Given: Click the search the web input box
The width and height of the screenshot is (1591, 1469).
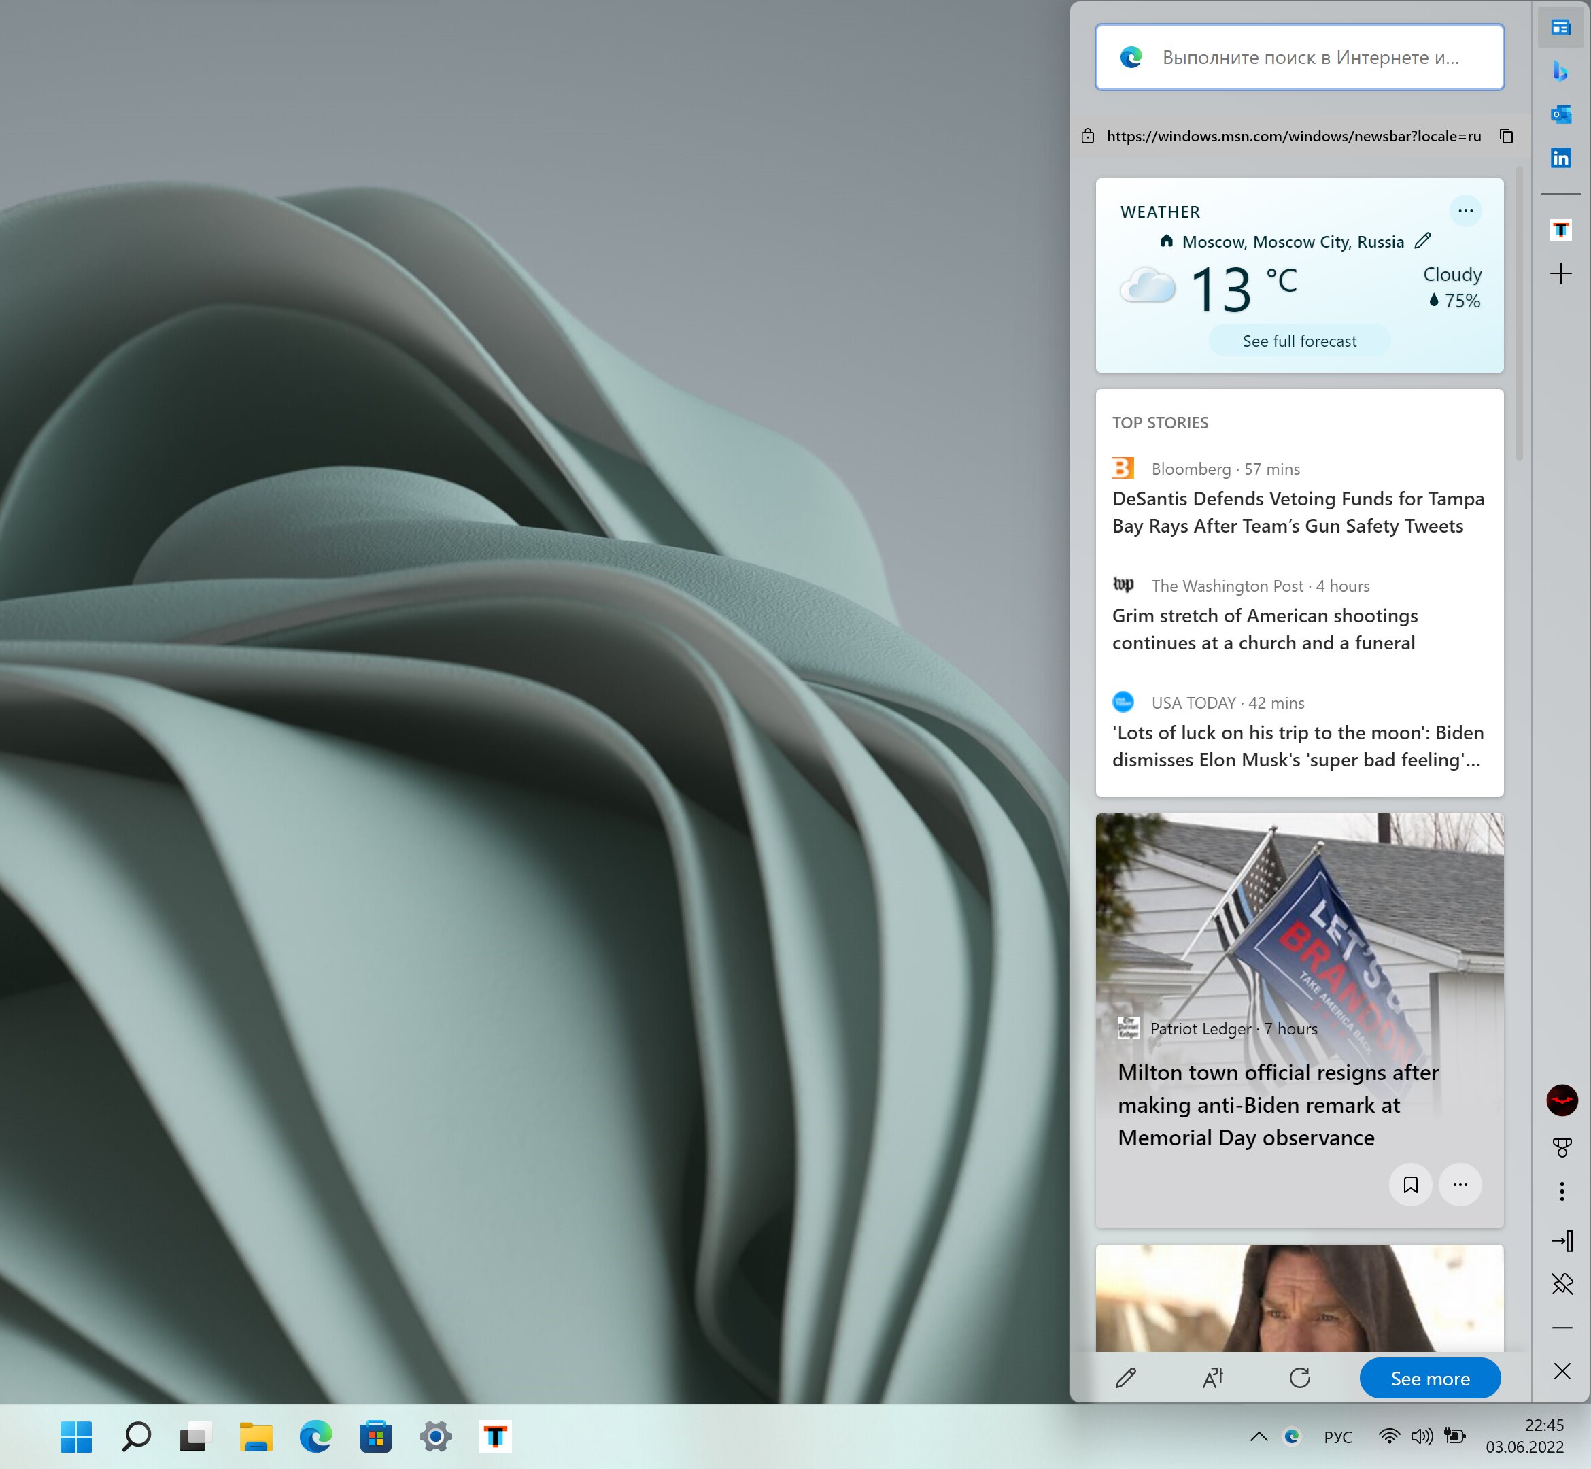Looking at the screenshot, I should 1299,57.
